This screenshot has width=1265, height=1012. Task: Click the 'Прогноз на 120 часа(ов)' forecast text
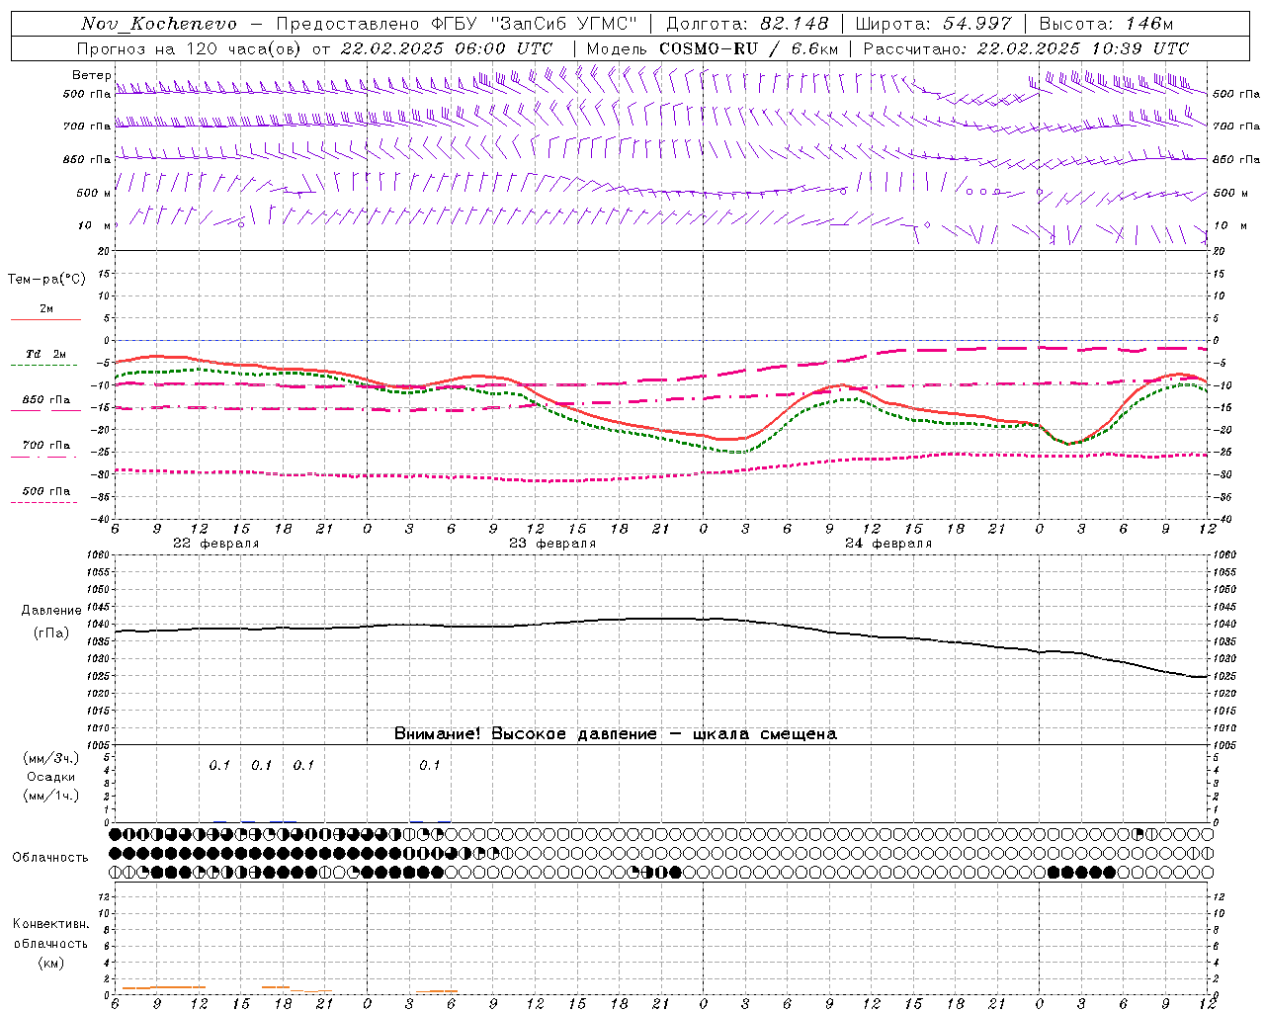tap(191, 48)
